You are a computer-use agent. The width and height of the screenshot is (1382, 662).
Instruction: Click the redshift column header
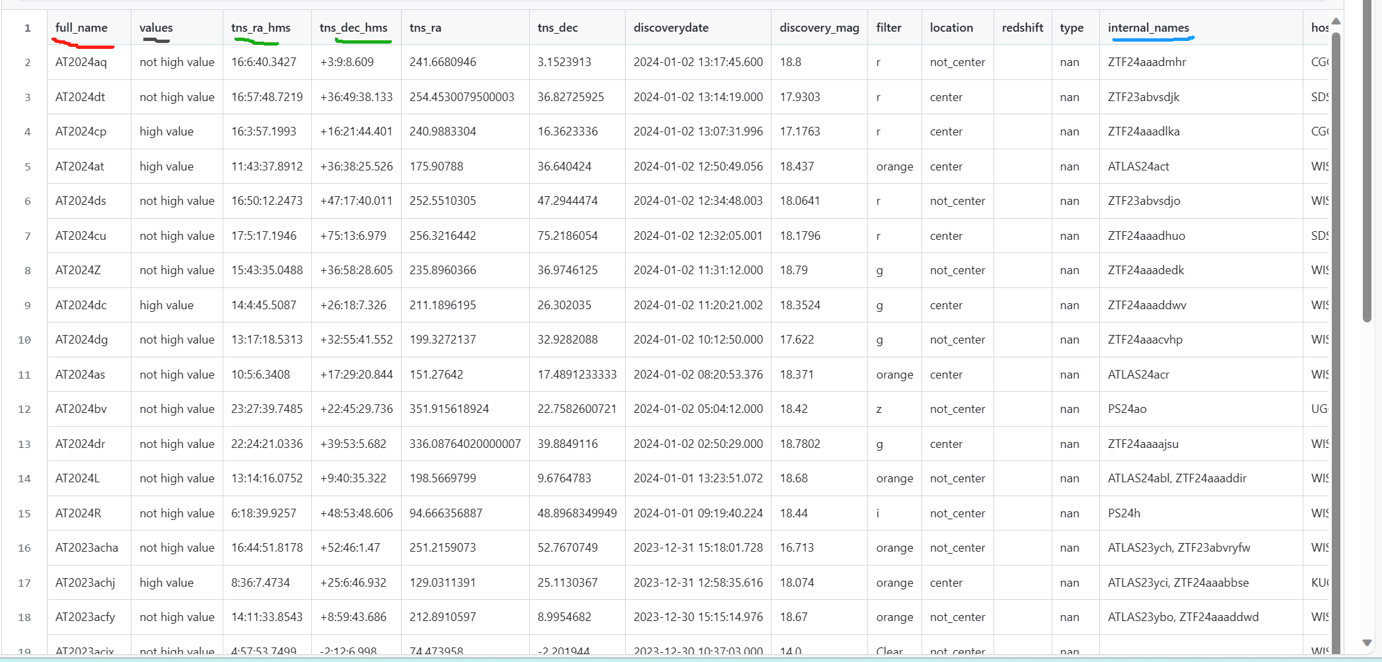click(x=1023, y=28)
